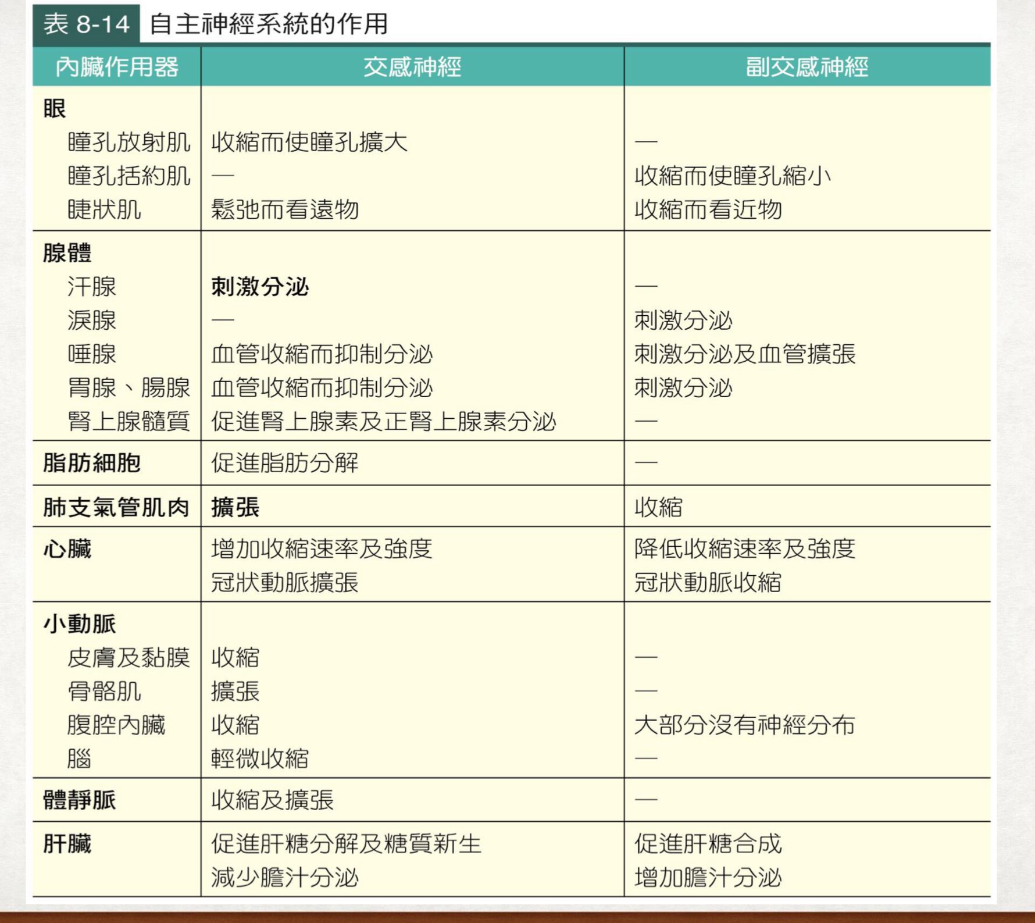Click the 促進脂肪分解 cell
Image resolution: width=1035 pixels, height=923 pixels.
click(x=285, y=464)
